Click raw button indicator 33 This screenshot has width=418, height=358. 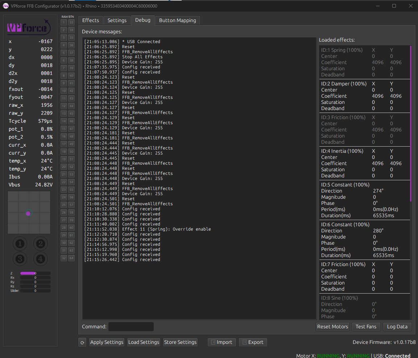(71, 22)
